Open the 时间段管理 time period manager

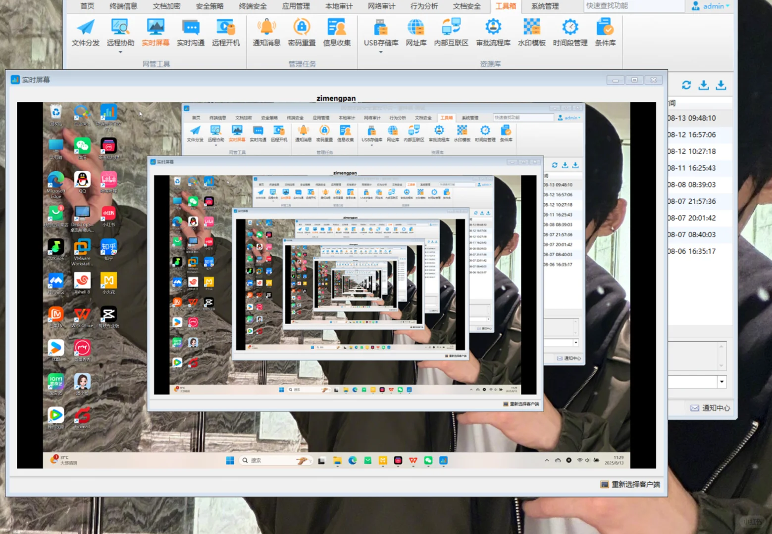tap(570, 33)
